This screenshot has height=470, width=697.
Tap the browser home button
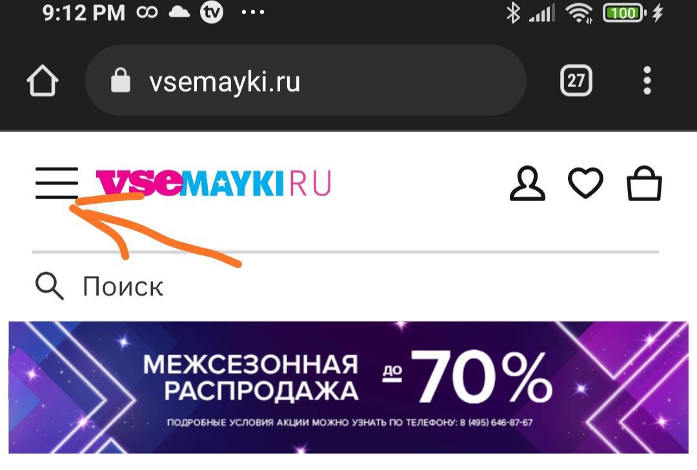(x=43, y=81)
